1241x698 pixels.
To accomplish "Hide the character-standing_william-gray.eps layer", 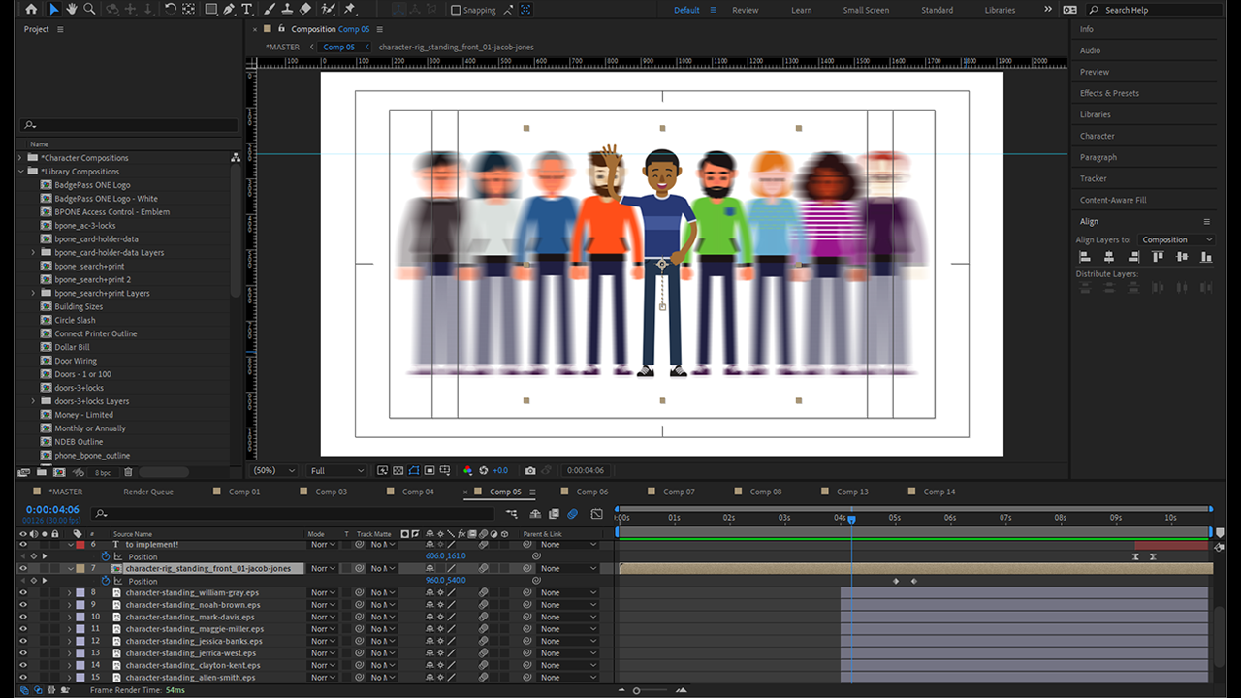I will (x=23, y=592).
